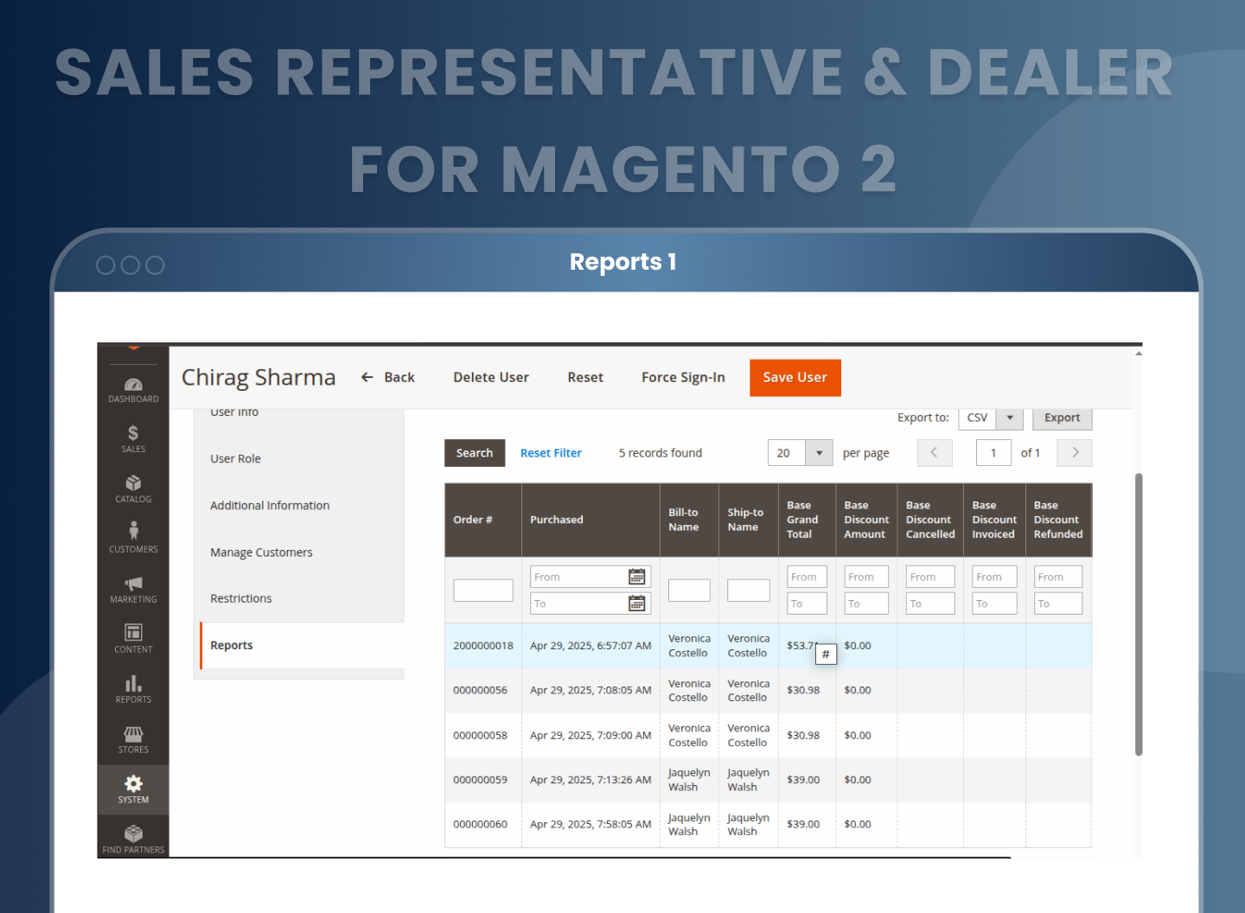Open calendar picker for Purchased From date
This screenshot has height=913, width=1245.
pyautogui.click(x=636, y=577)
